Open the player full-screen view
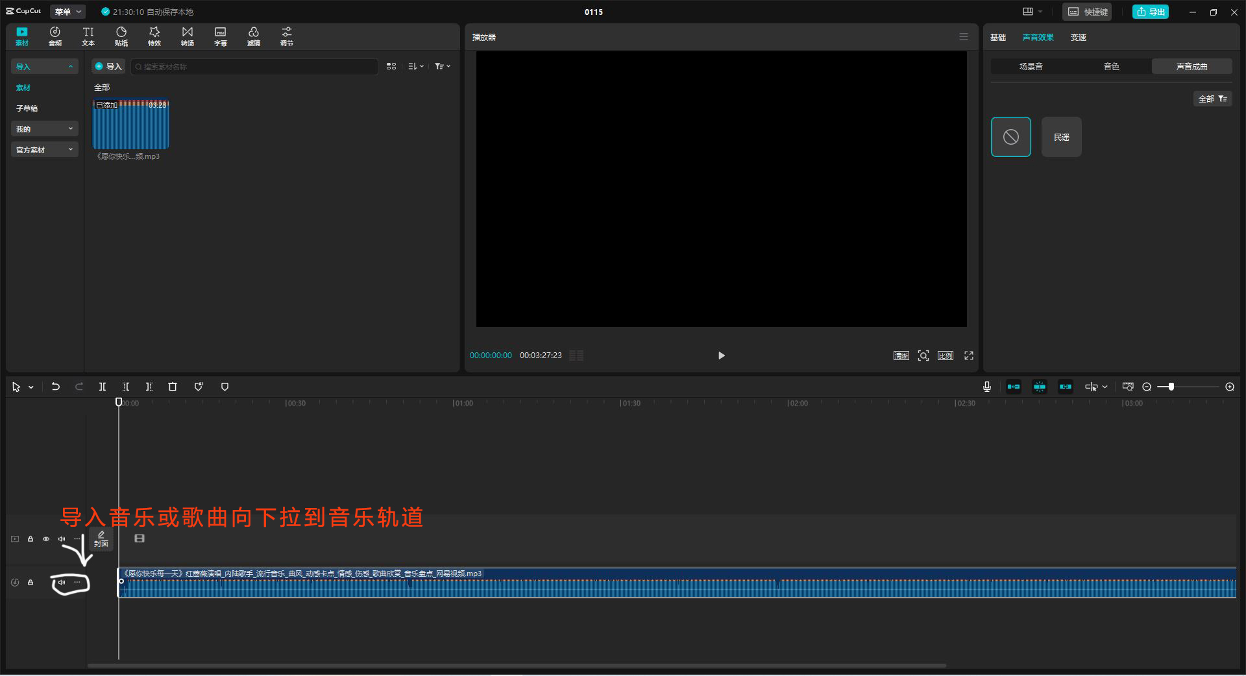This screenshot has height=676, width=1246. (x=969, y=356)
